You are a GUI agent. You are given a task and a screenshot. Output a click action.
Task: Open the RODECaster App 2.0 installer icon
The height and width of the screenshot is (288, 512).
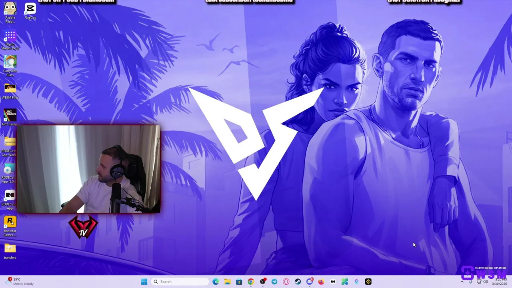9,173
